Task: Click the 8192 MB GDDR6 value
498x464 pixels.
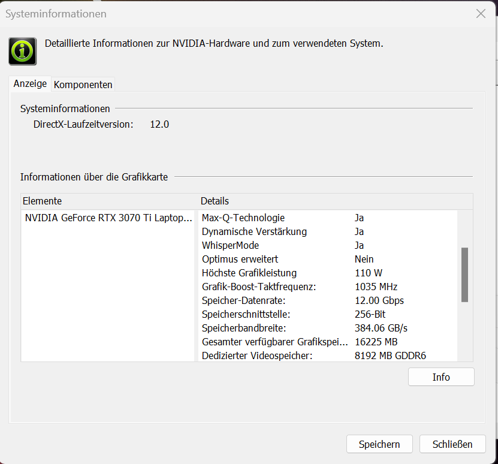Action: pos(390,355)
